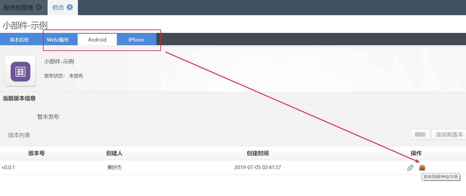The width and height of the screenshot is (466, 196).
Task: Click the 刷新 button
Action: pos(420,134)
